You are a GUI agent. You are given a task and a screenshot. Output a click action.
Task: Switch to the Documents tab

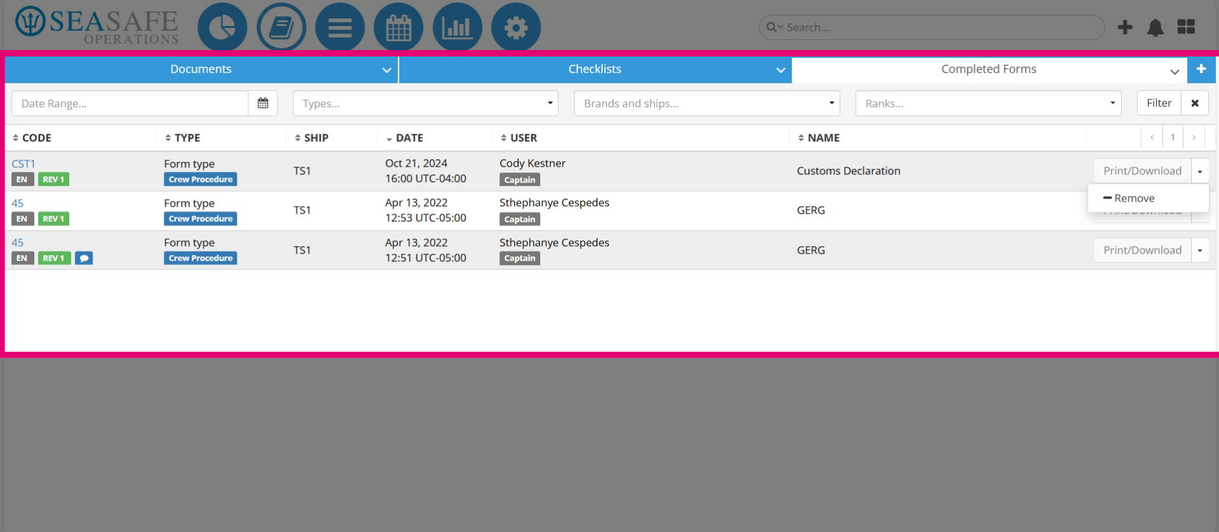tap(201, 69)
